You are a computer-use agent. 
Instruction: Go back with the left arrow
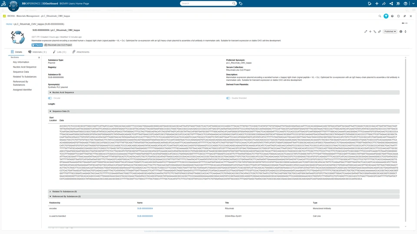403,23
